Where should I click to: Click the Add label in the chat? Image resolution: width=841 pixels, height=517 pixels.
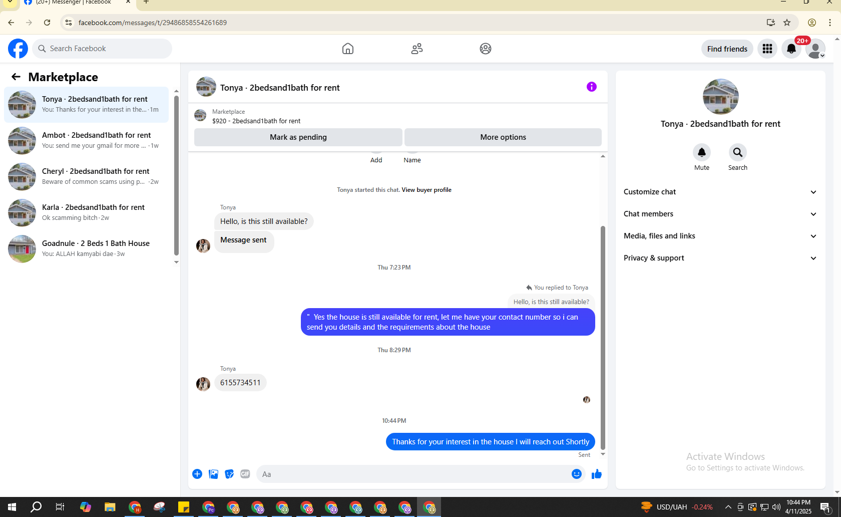click(x=376, y=160)
